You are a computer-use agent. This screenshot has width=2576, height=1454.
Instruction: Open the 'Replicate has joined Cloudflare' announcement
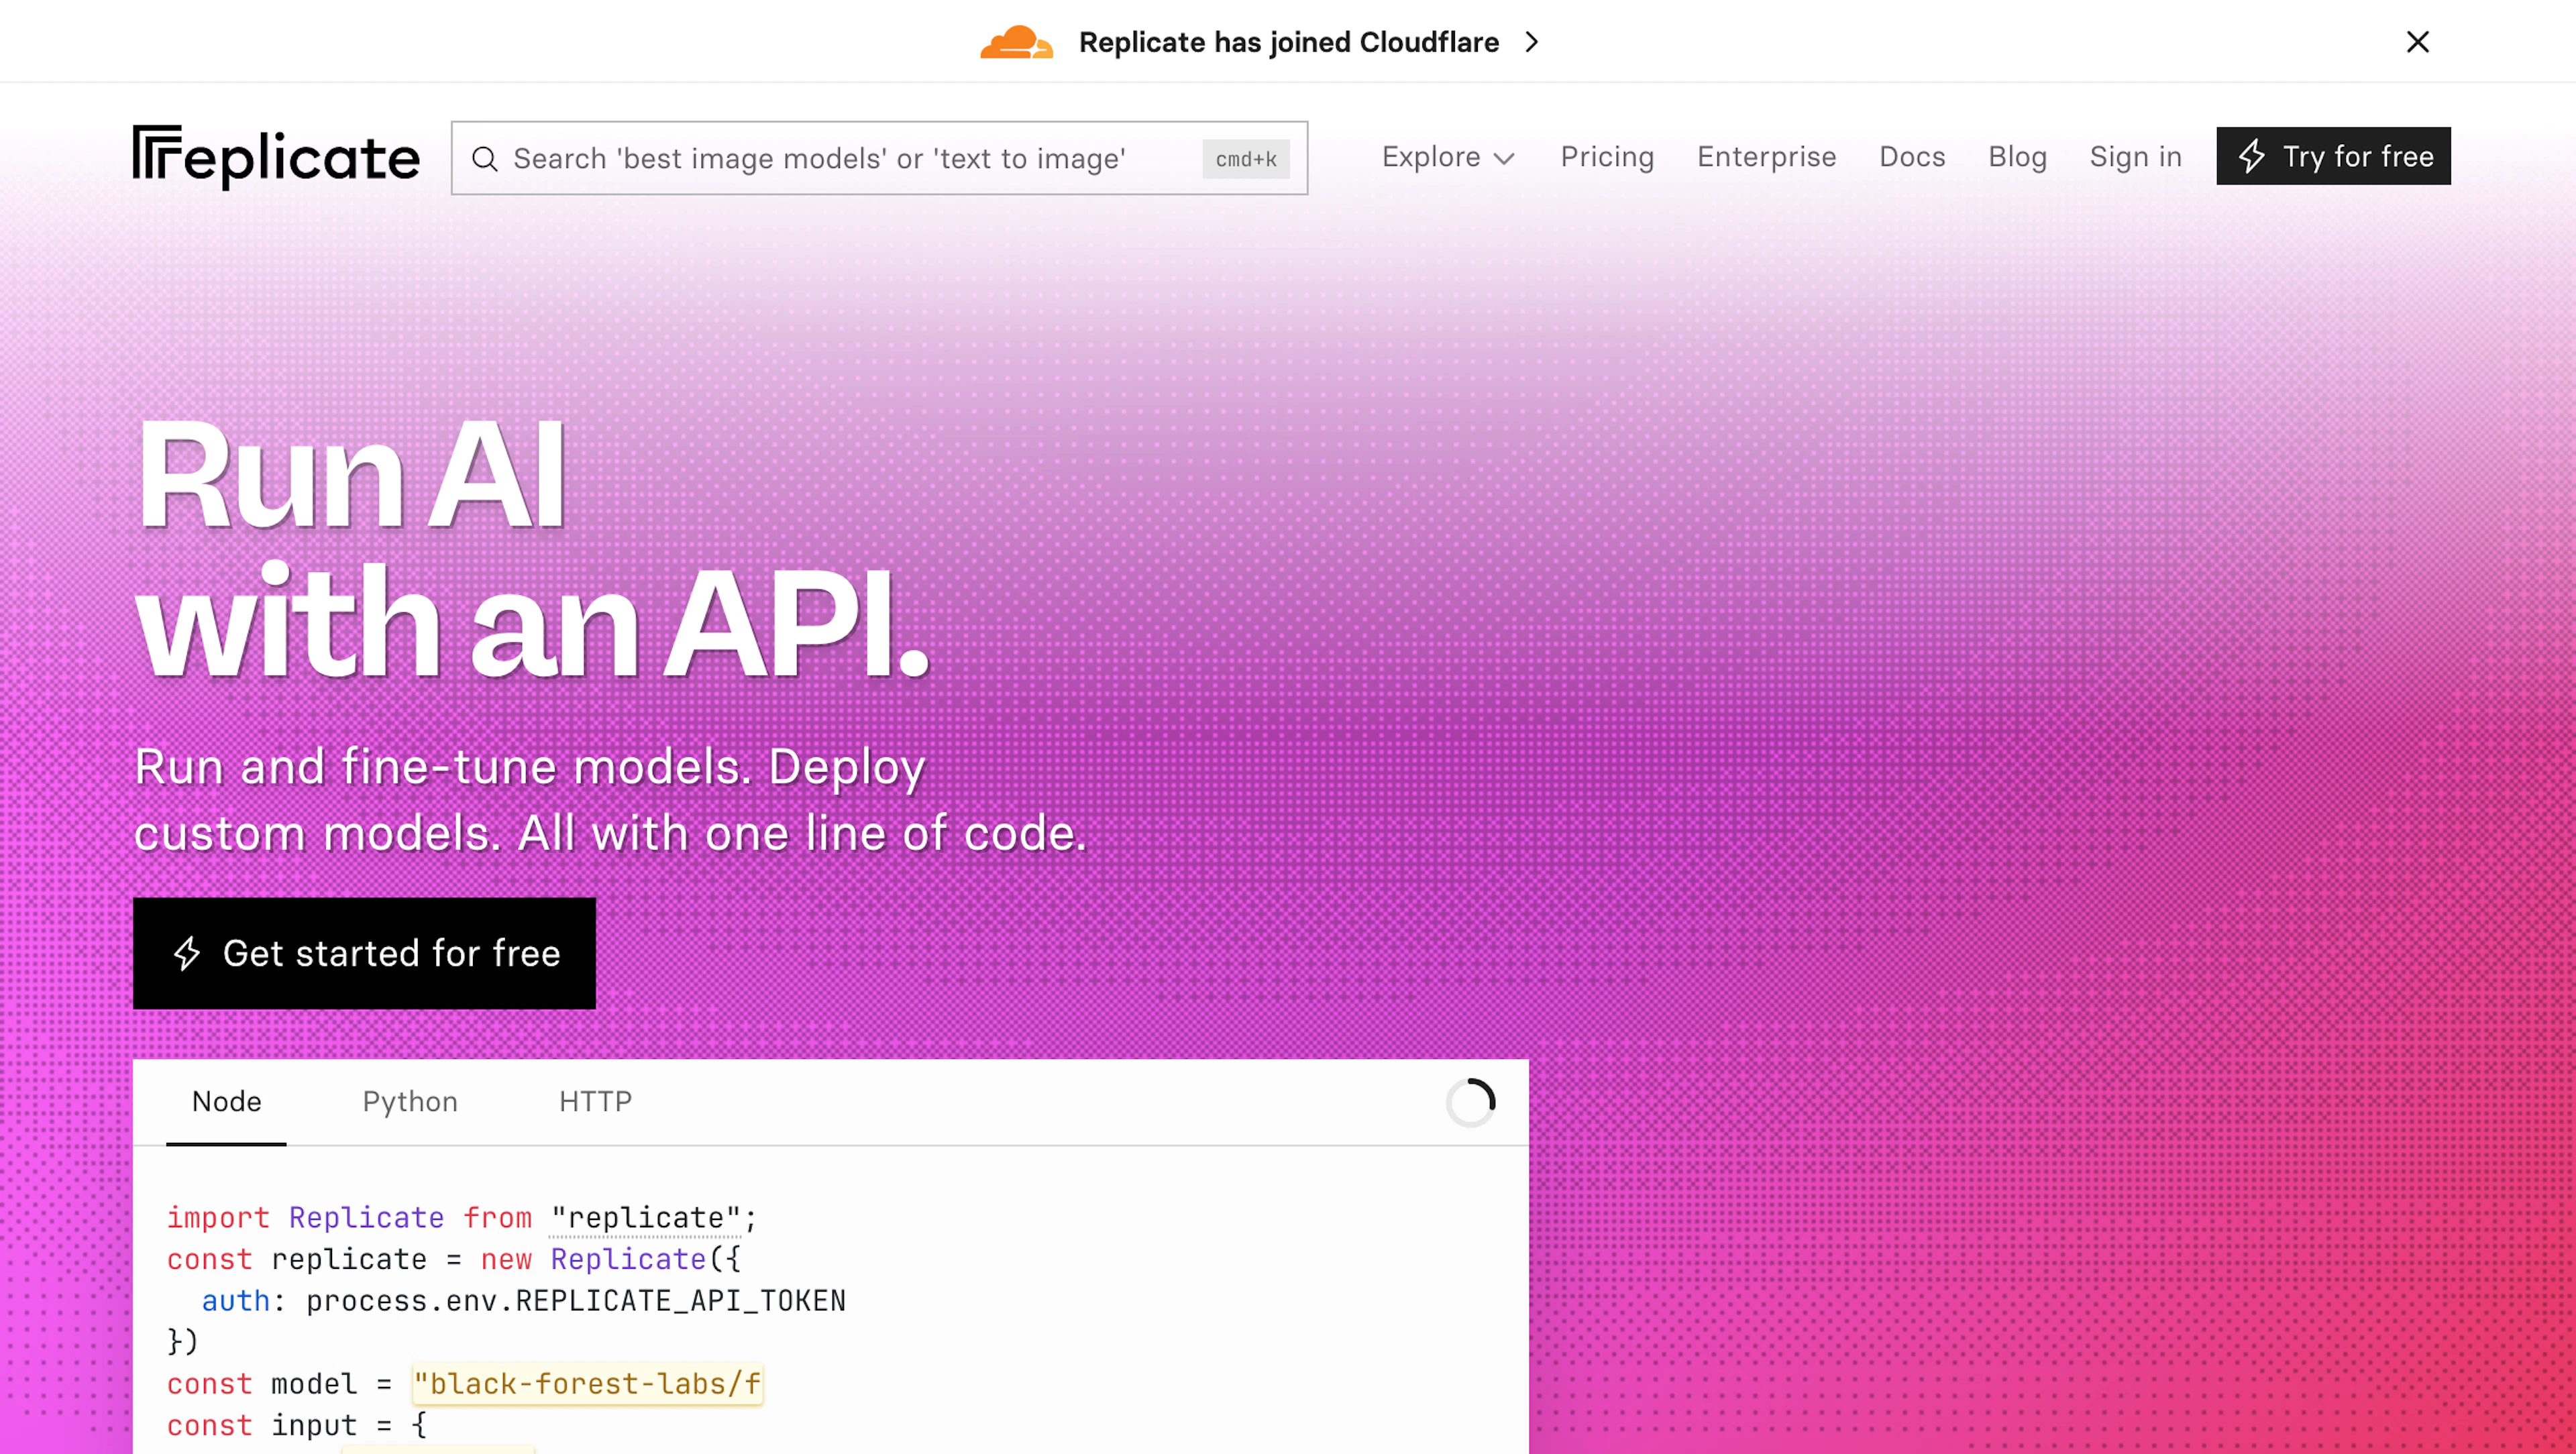(x=1288, y=42)
